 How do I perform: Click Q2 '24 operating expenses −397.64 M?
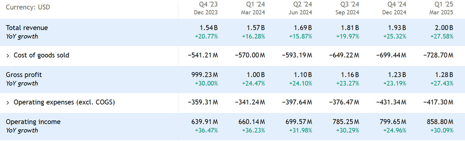(297, 102)
